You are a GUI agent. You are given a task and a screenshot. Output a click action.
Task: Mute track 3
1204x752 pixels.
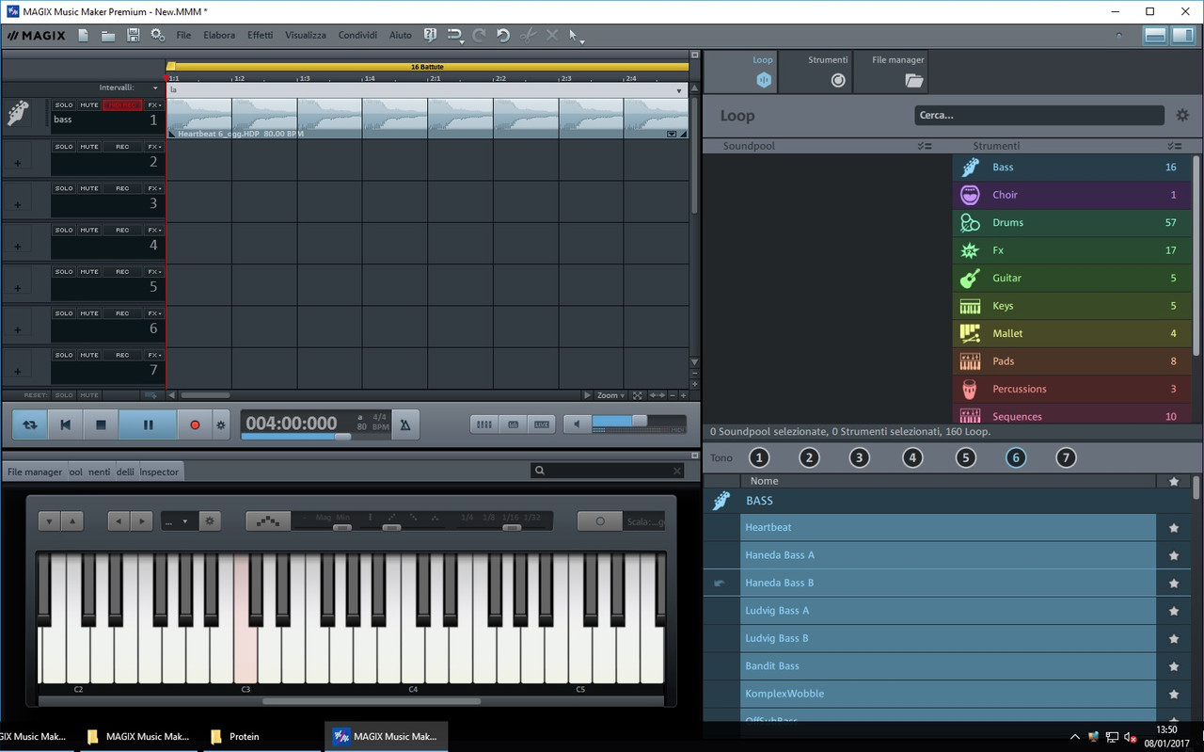pyautogui.click(x=89, y=188)
